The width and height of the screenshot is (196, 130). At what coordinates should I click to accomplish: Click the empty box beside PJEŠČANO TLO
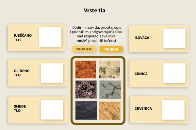point(50,37)
